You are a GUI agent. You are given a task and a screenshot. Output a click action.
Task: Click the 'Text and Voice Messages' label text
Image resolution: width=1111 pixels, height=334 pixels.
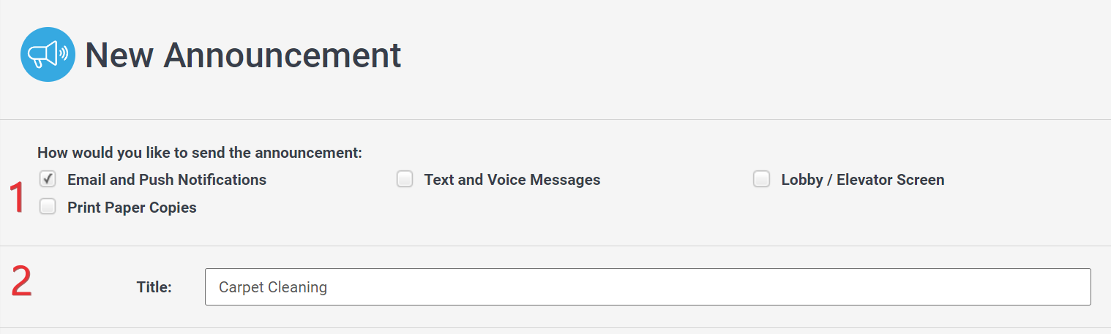coord(512,180)
